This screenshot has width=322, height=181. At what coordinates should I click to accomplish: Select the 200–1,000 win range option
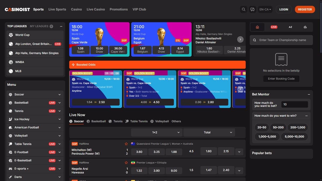click(298, 127)
